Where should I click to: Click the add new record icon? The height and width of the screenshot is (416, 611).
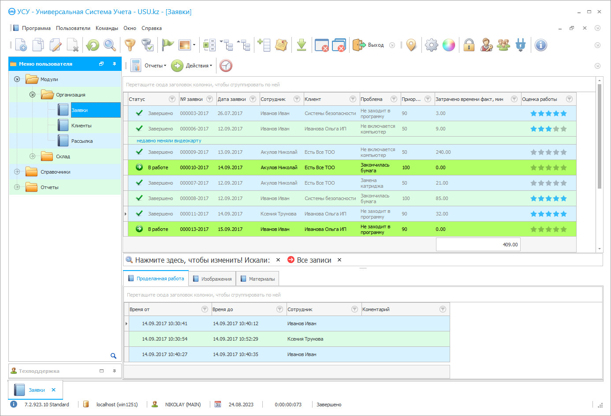coord(21,45)
